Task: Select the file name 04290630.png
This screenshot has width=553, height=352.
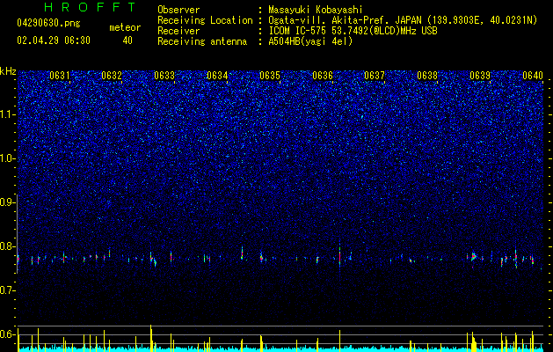Action: pos(48,24)
